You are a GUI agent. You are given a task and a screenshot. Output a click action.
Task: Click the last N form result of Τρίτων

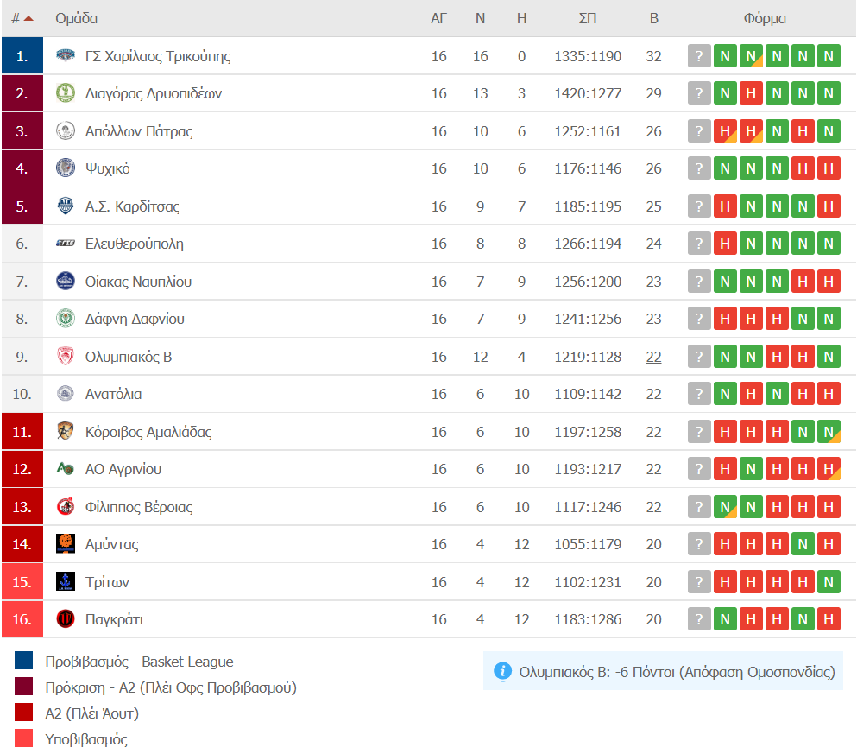point(829,582)
